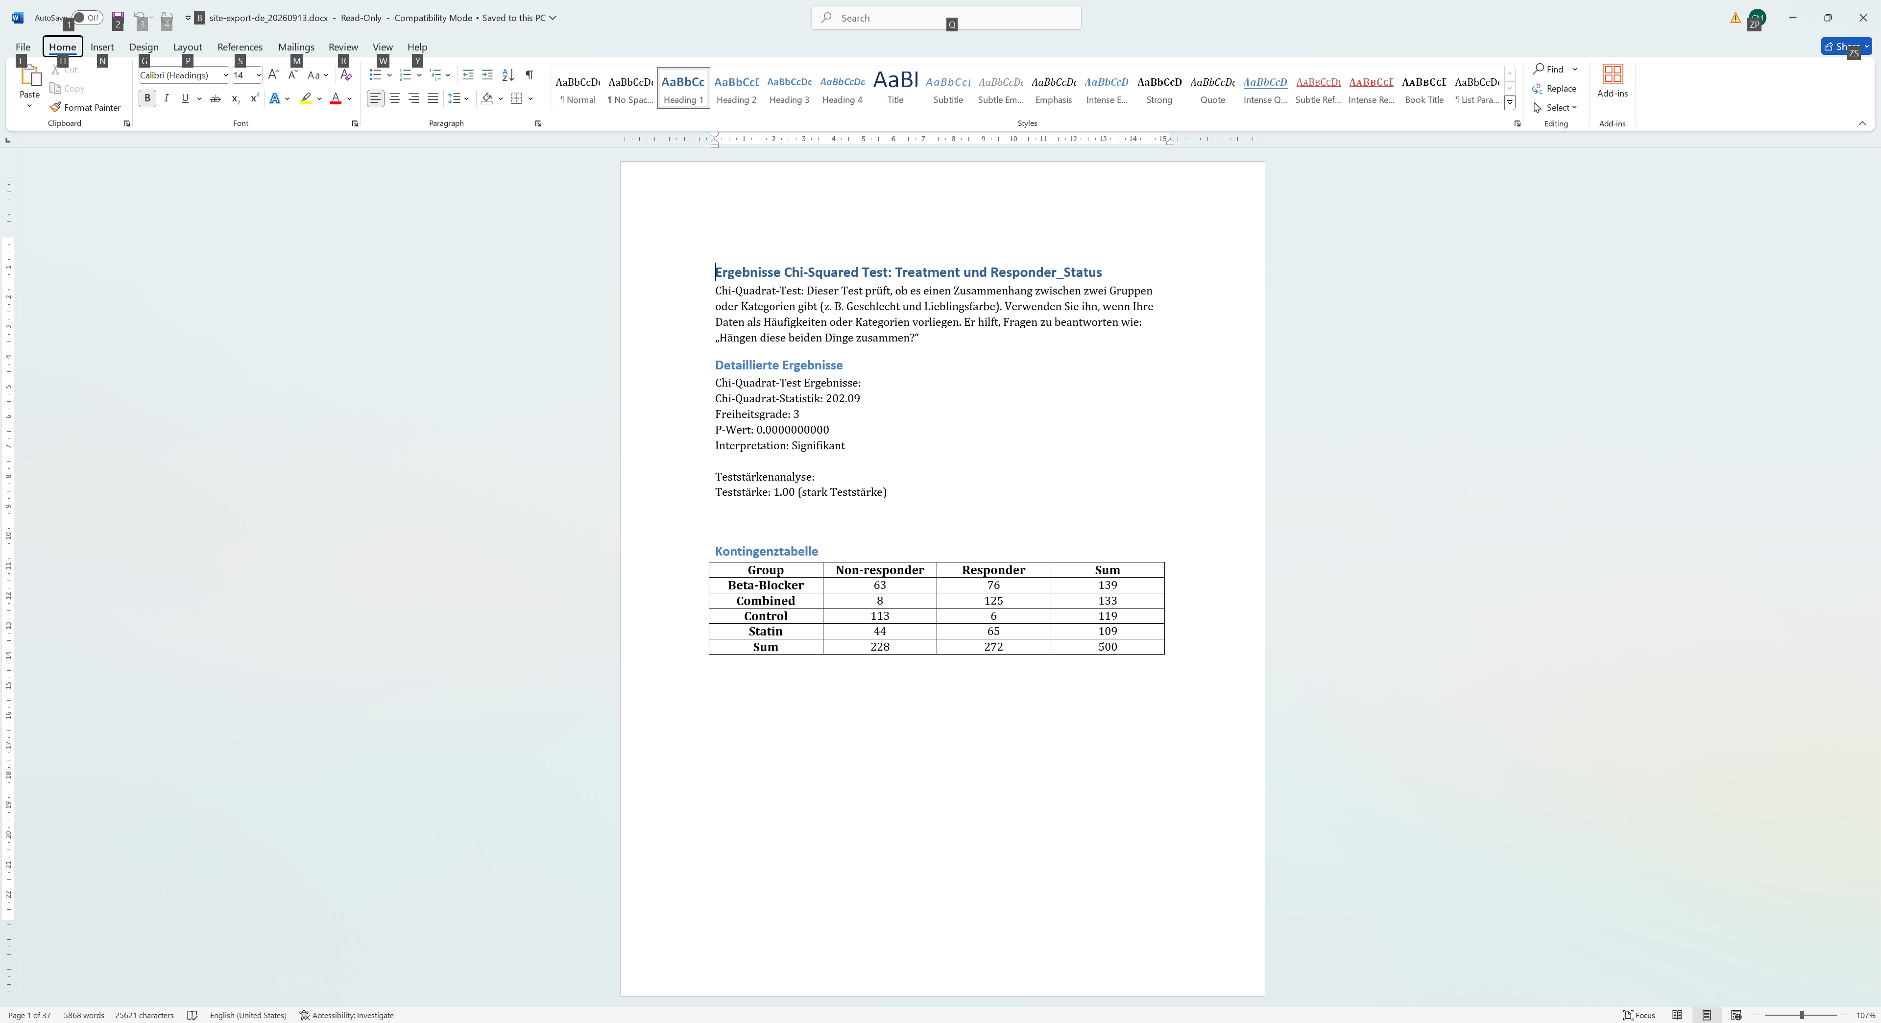Click the Shading paint bucket icon
1881x1023 pixels.
pos(487,98)
